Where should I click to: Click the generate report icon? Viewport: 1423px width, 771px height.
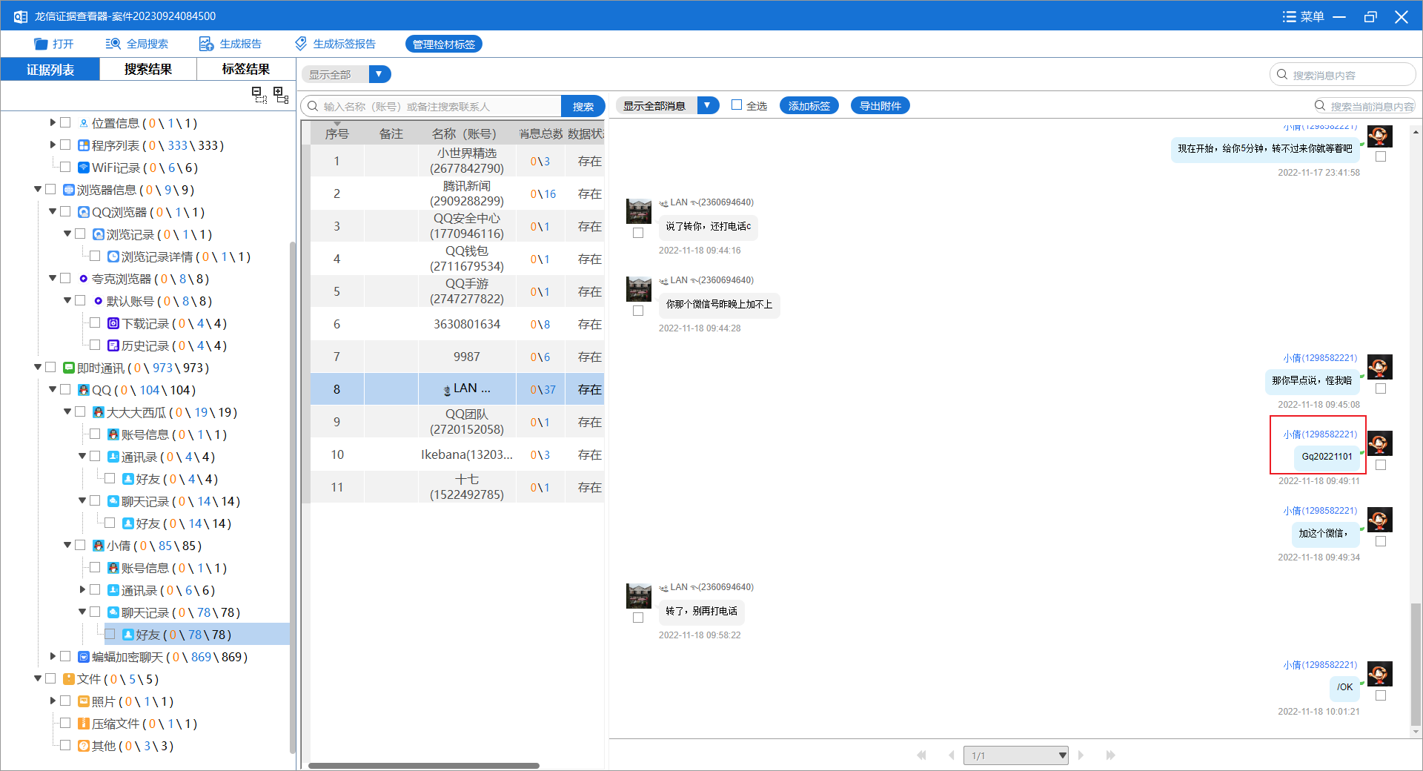click(x=206, y=44)
